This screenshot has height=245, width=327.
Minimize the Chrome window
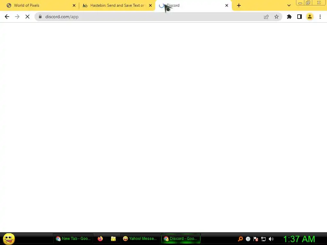[x=300, y=3]
